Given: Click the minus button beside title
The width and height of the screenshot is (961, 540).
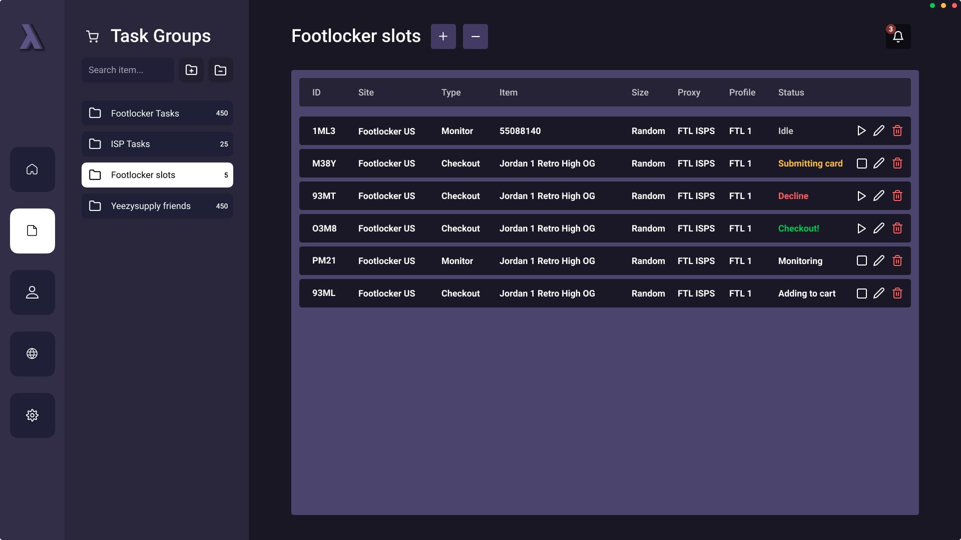Looking at the screenshot, I should (475, 36).
